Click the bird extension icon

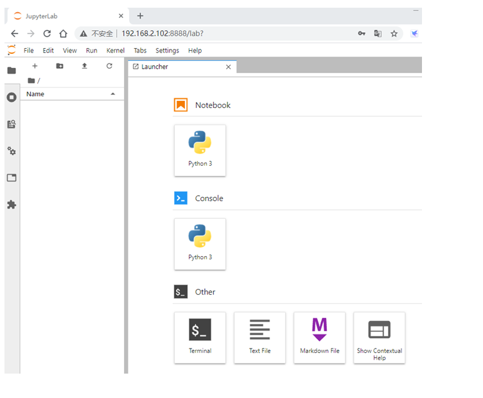(x=415, y=33)
